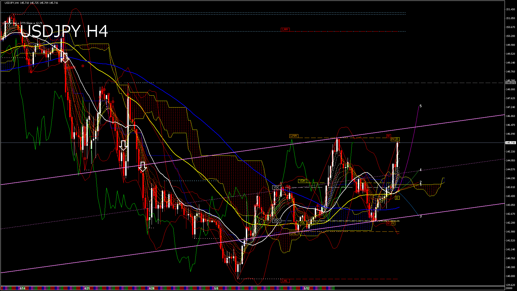The image size is (517, 291).
Task: Click the YDC level label
Action: click(277, 187)
